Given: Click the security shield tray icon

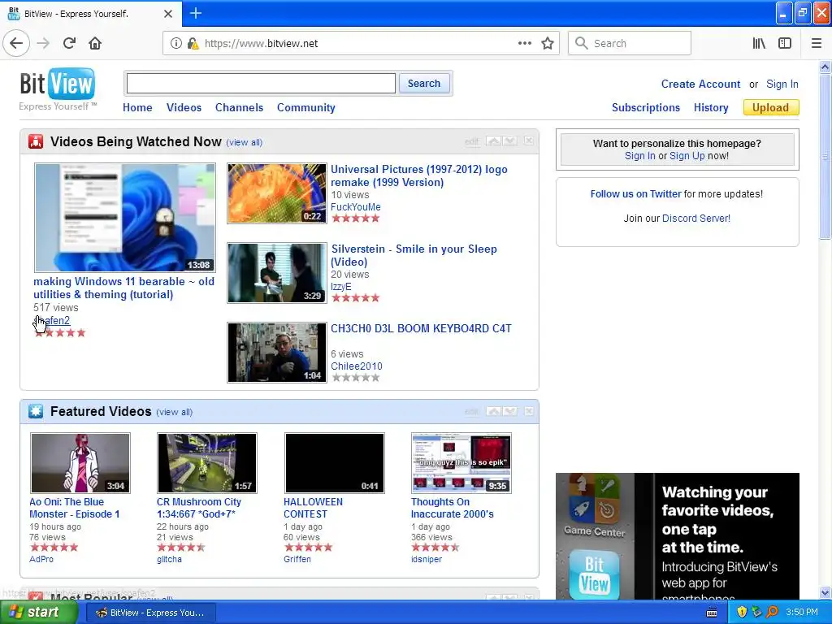Looking at the screenshot, I should click(x=742, y=613).
